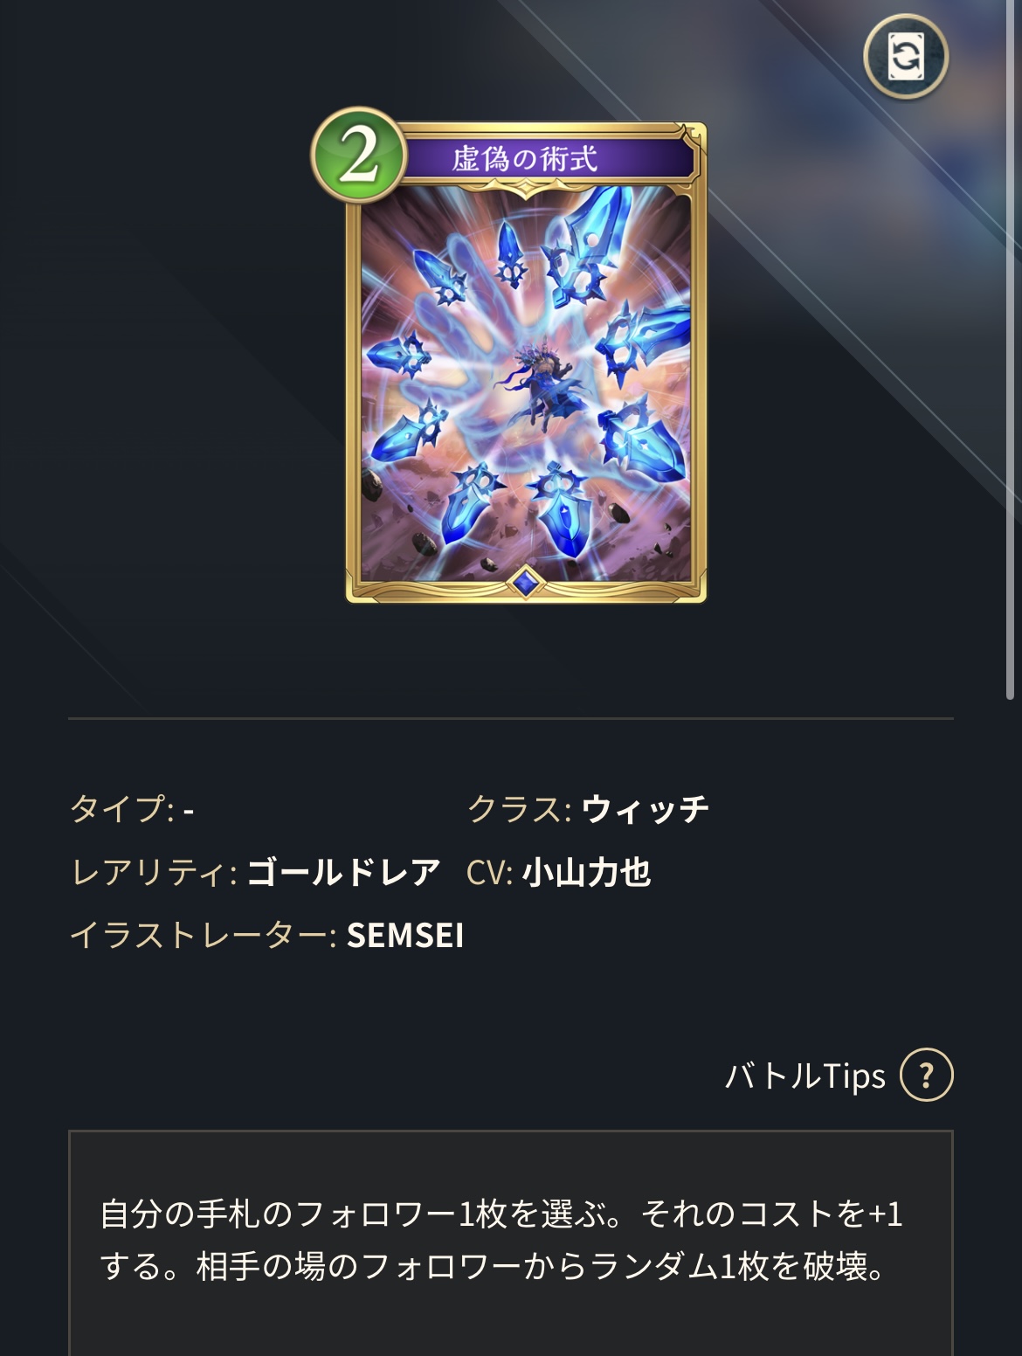Click the CV label
The height and width of the screenshot is (1356, 1022).
click(489, 872)
